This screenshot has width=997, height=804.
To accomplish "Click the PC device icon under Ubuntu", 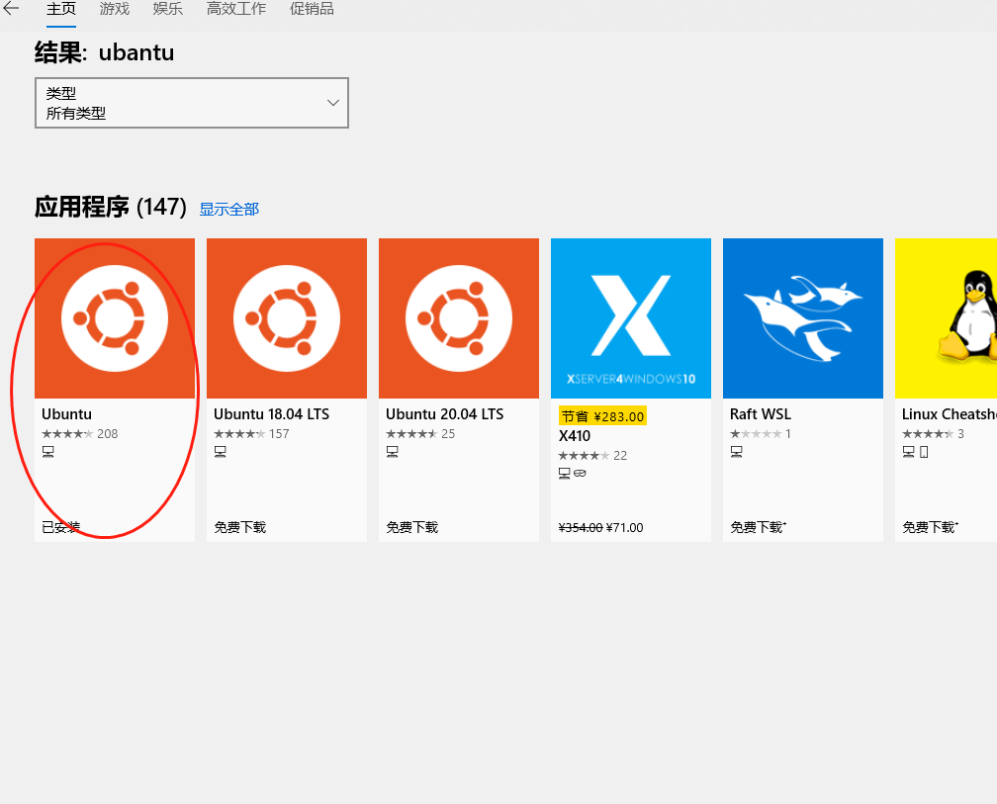I will 48,452.
